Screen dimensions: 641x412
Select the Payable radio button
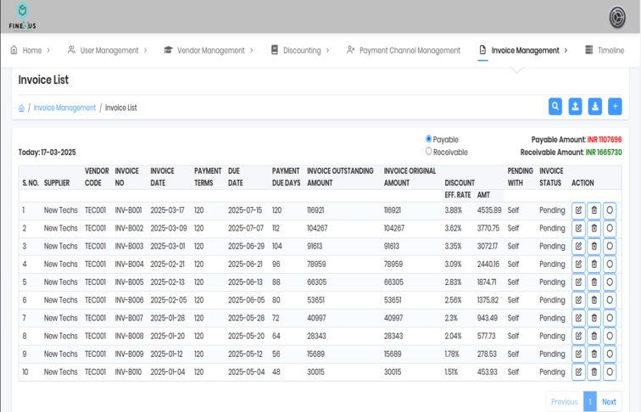[x=429, y=139]
